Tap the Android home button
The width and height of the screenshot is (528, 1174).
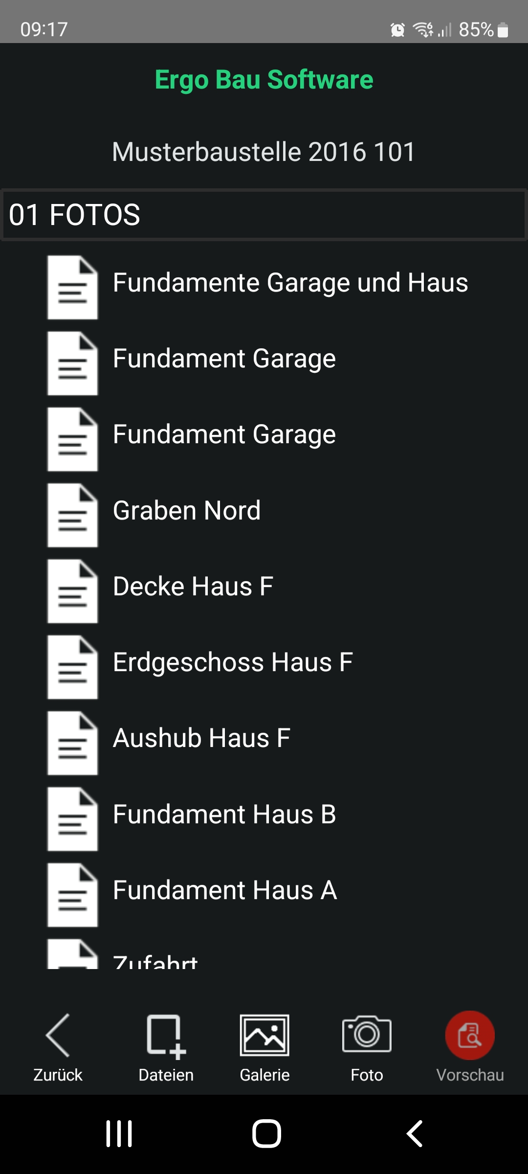pos(266,1133)
